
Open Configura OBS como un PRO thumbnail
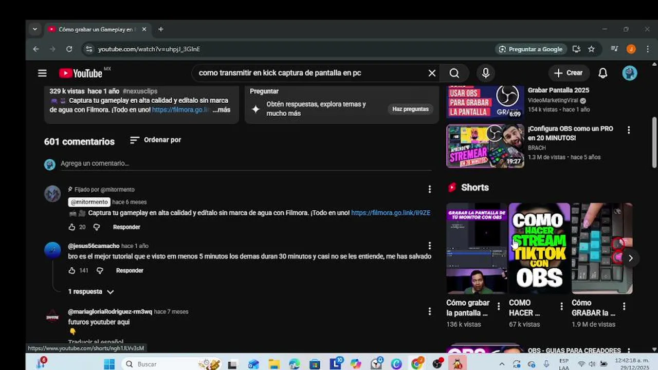(485, 146)
